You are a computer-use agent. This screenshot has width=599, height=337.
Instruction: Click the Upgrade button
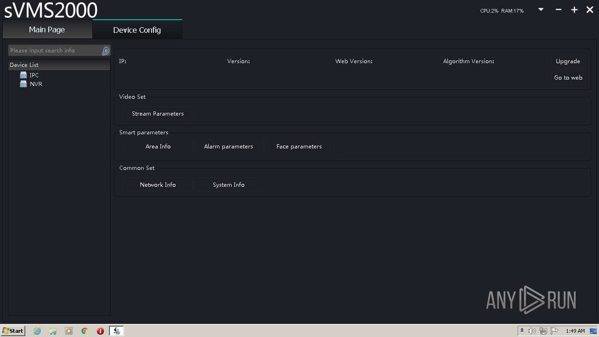[x=568, y=61]
